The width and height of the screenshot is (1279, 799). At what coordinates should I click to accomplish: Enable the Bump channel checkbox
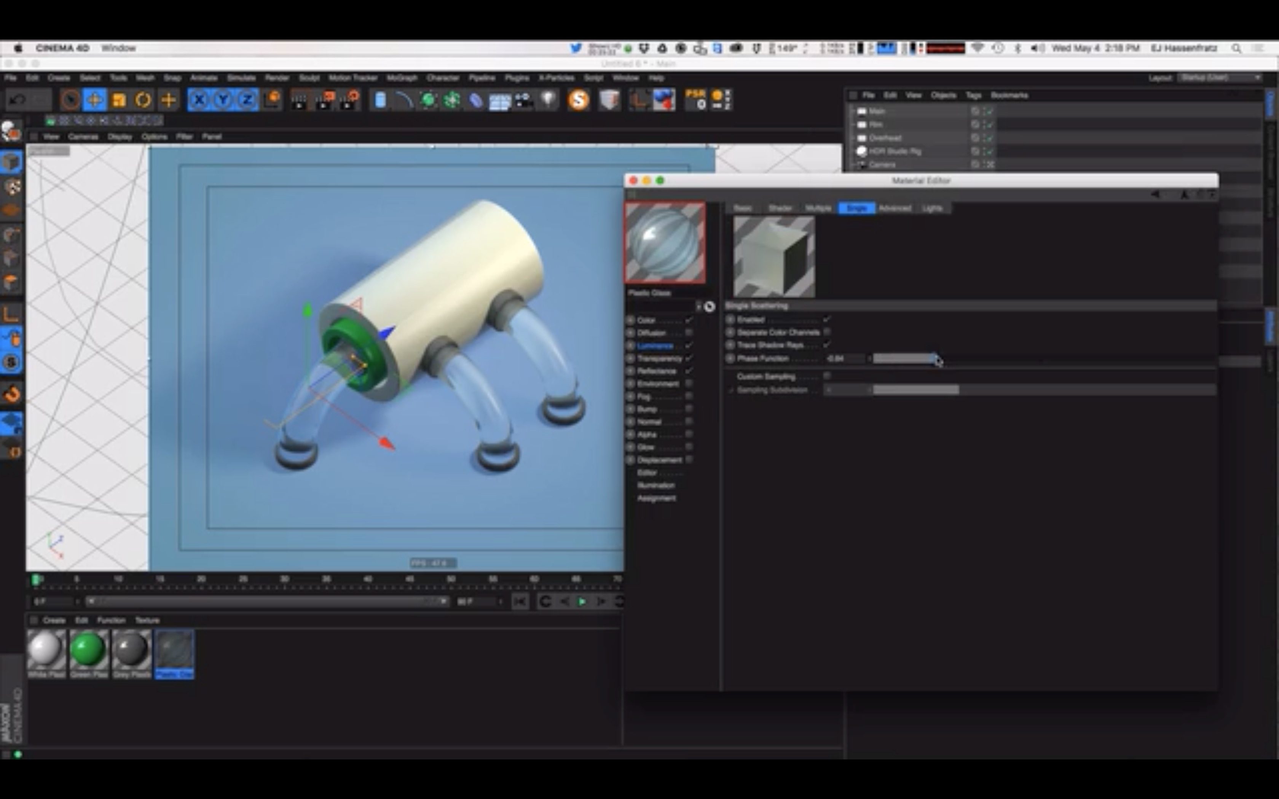point(689,409)
